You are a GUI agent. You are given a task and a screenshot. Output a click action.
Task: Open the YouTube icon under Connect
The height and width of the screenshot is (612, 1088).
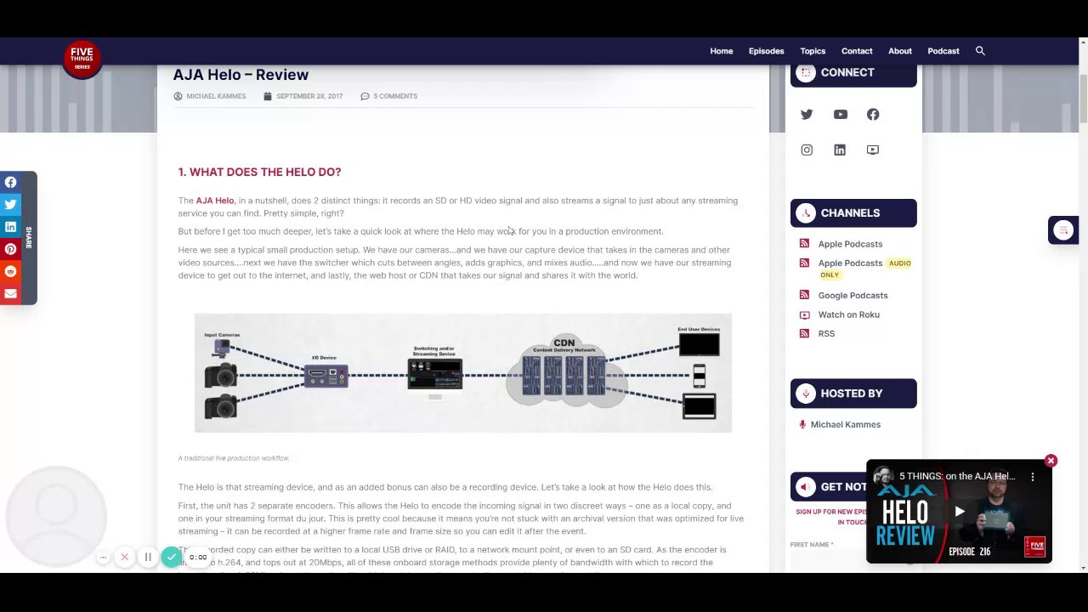(x=840, y=115)
